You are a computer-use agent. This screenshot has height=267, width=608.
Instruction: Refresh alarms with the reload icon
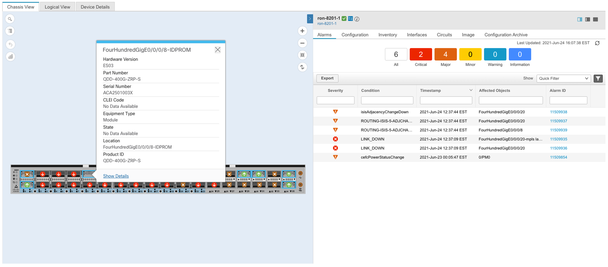click(x=597, y=43)
